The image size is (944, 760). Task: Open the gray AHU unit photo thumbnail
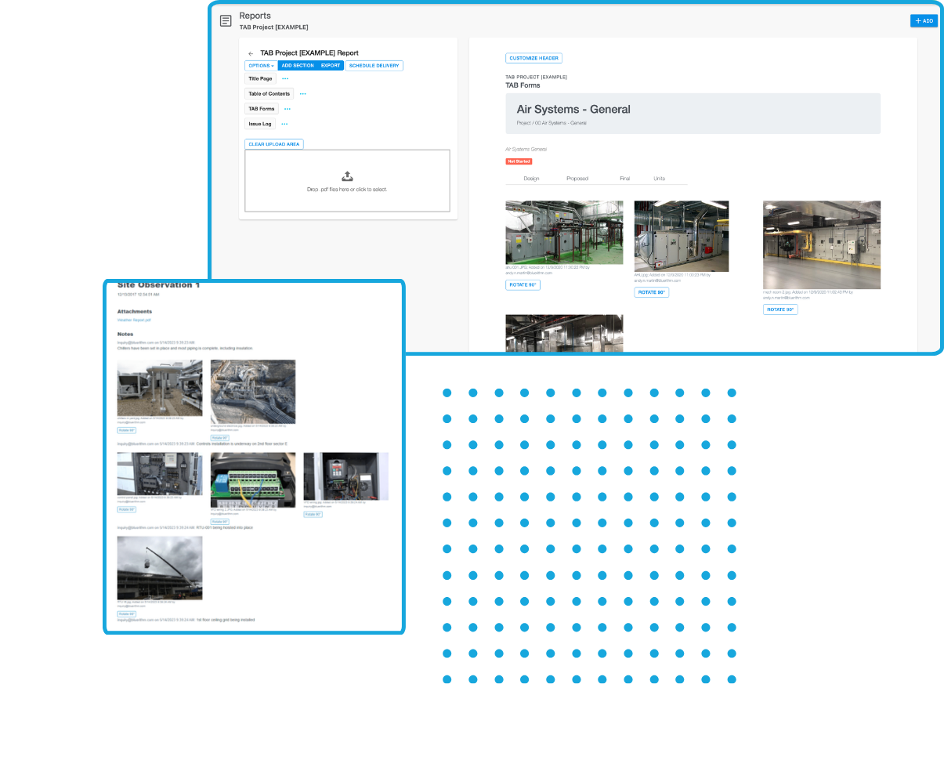682,236
